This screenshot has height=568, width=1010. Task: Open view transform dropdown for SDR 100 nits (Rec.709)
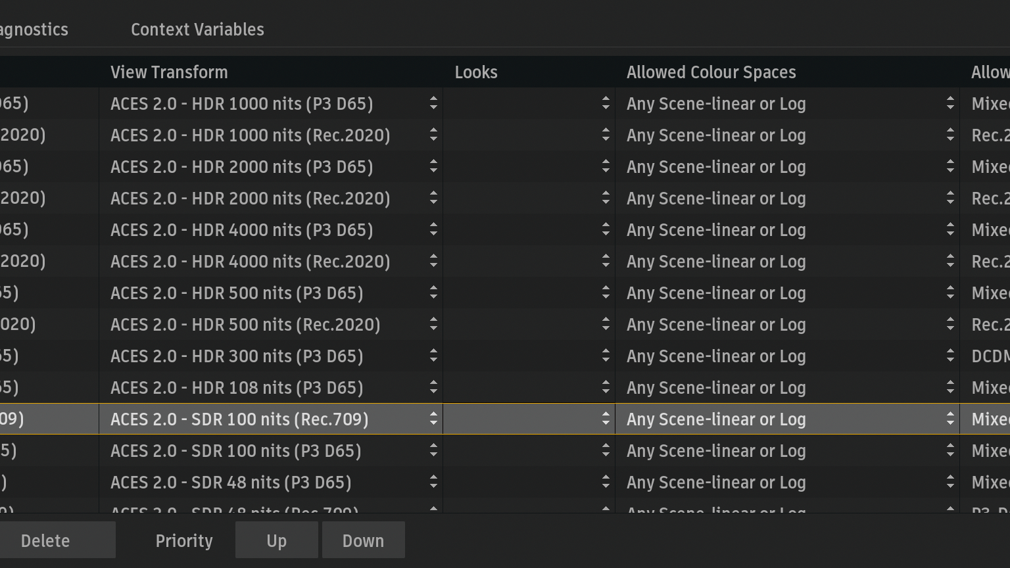[x=271, y=419]
